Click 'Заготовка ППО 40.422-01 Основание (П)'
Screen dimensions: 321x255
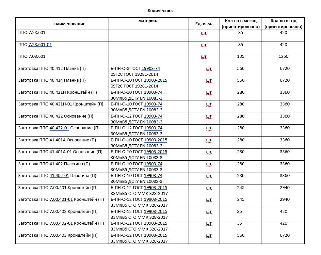click(x=59, y=128)
